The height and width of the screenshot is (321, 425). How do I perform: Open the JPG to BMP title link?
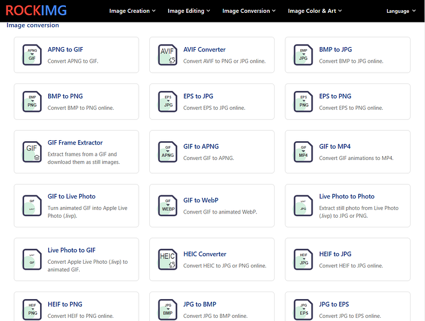[x=200, y=304]
